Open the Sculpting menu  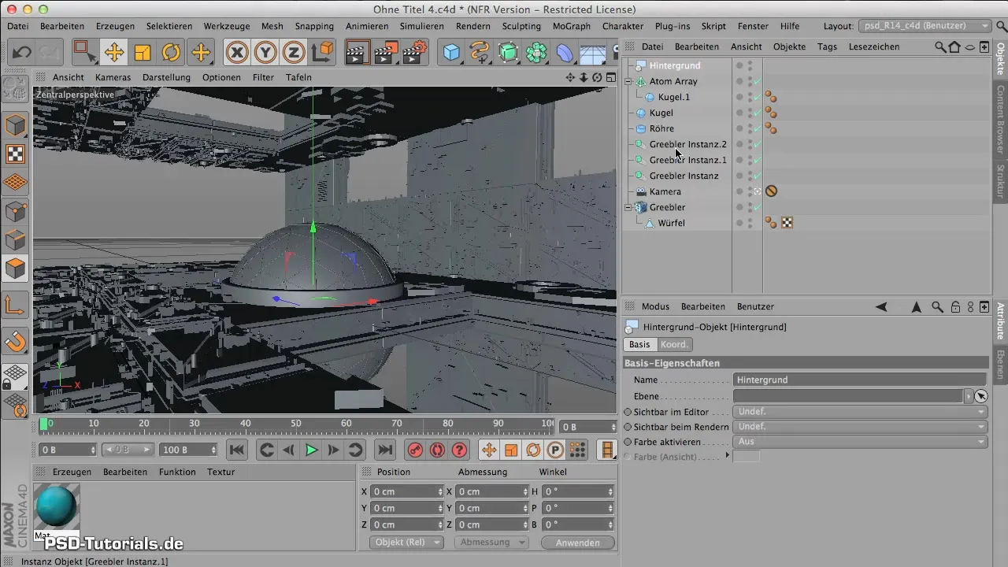(521, 26)
